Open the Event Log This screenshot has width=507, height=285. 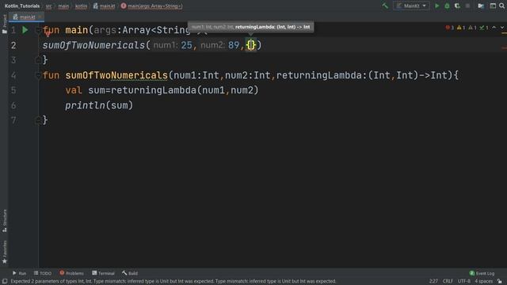(x=482, y=273)
